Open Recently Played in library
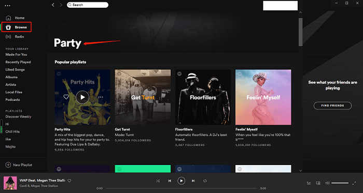 18,62
